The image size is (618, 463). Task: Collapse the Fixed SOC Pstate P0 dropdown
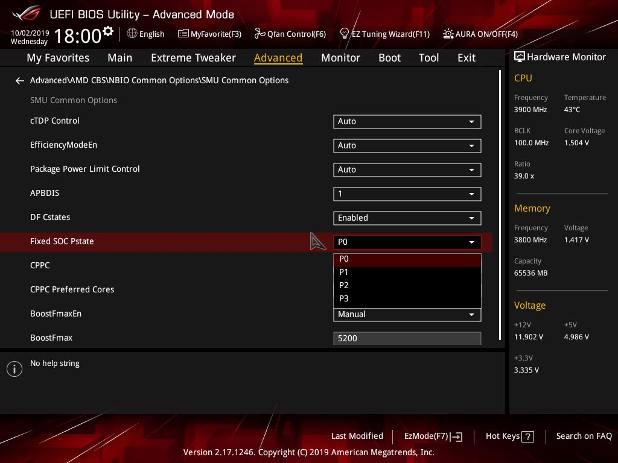407,242
